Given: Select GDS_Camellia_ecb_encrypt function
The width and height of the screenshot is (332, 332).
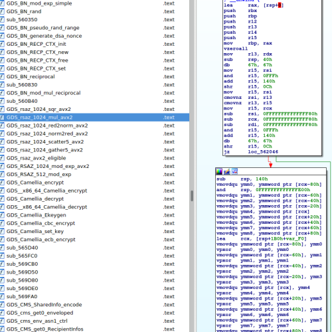Looking at the screenshot, I should [94, 240].
